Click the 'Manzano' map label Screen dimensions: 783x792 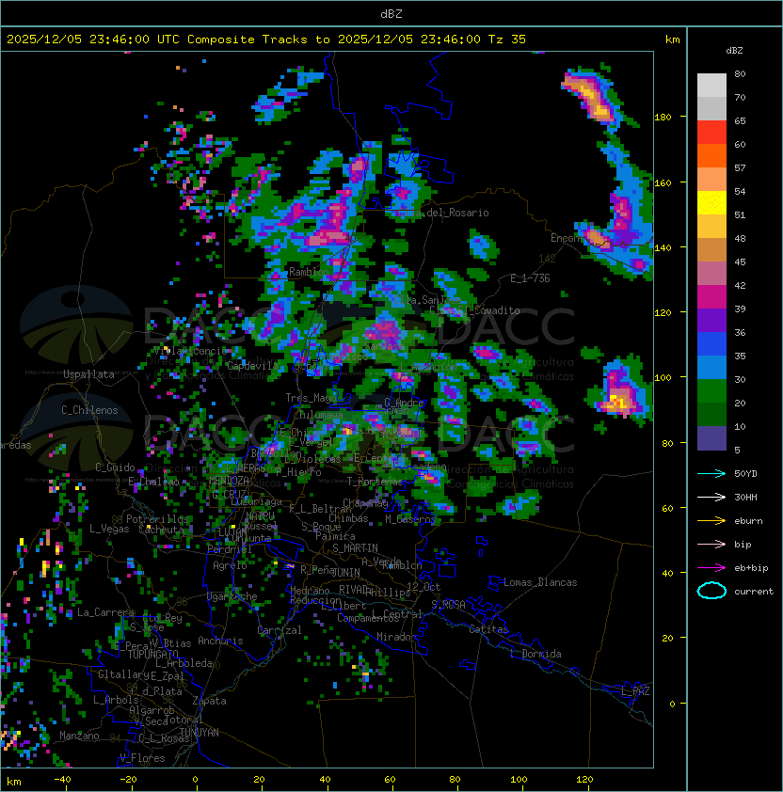click(79, 736)
